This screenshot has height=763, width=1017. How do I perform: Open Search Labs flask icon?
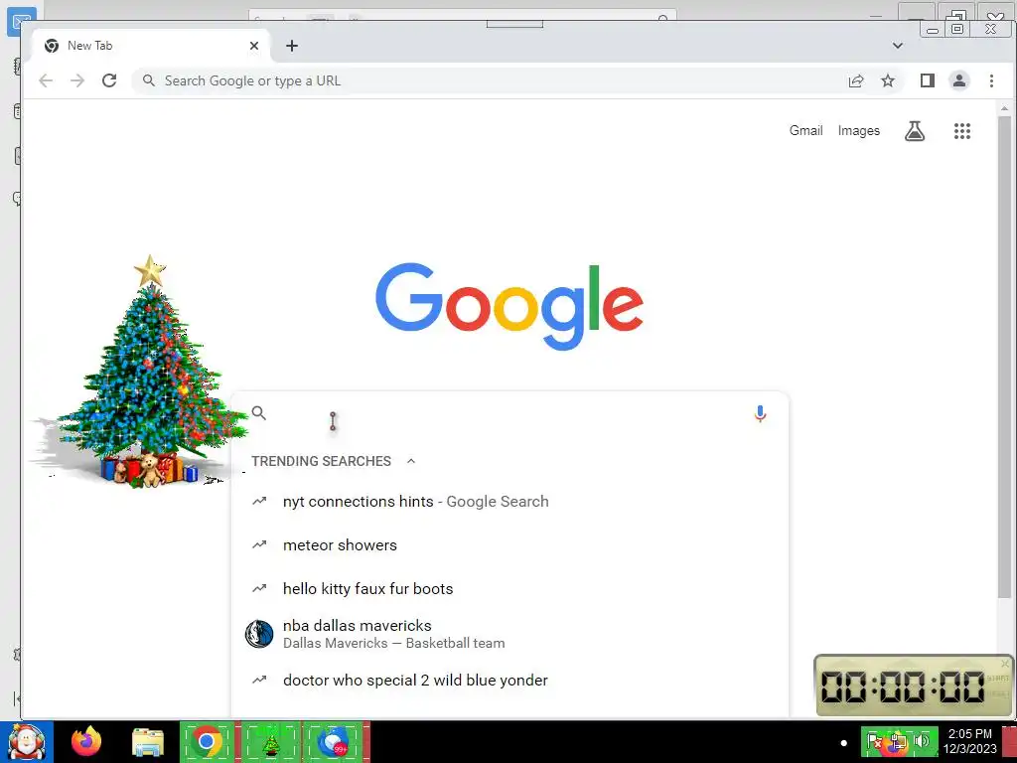coord(915,131)
